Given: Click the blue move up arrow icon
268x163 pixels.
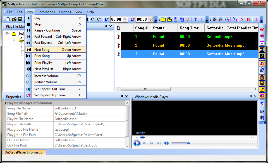Looking at the screenshot, I should pyautogui.click(x=195, y=20).
